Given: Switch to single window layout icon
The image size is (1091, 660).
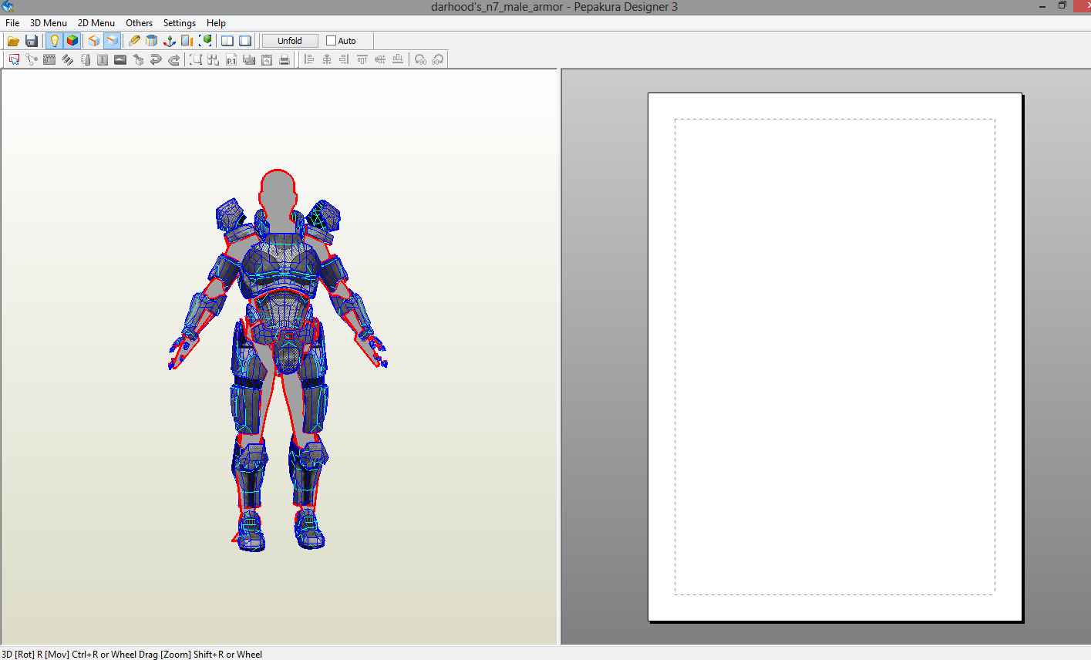Looking at the screenshot, I should pyautogui.click(x=245, y=41).
